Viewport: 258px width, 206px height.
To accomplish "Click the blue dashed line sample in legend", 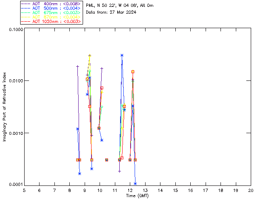I will click(26, 8).
